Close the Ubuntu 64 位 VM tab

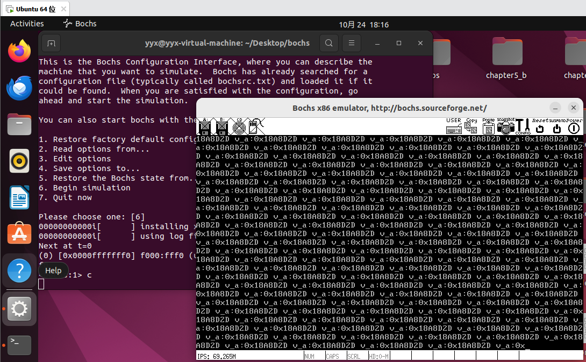pyautogui.click(x=63, y=9)
